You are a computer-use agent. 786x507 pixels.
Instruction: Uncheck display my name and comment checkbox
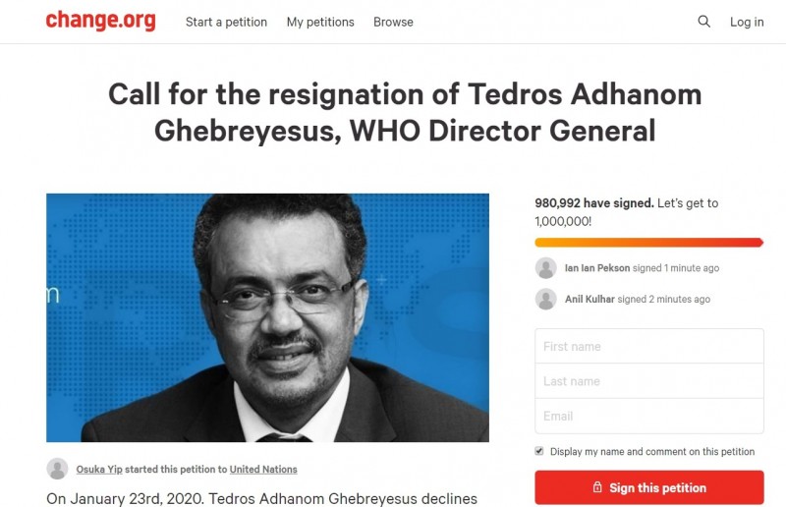(539, 451)
